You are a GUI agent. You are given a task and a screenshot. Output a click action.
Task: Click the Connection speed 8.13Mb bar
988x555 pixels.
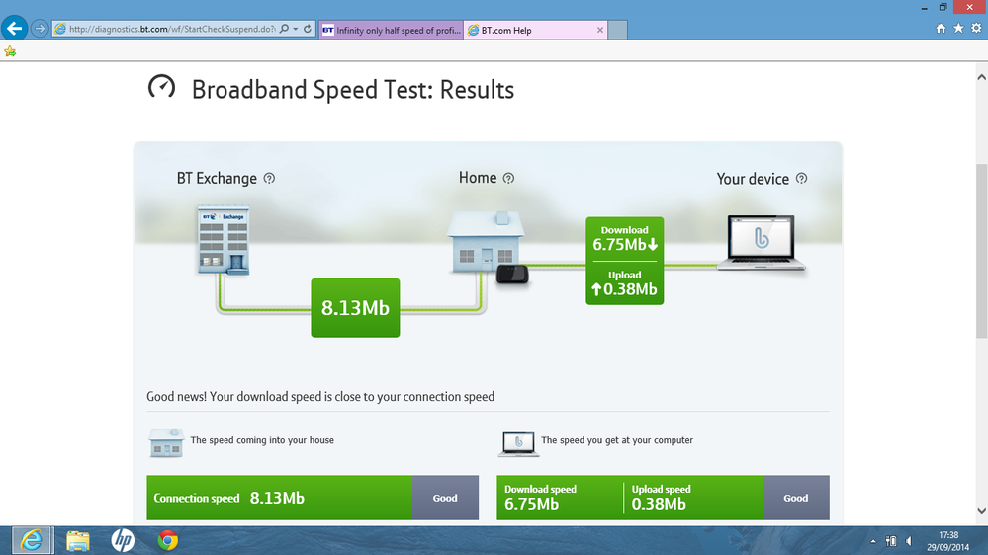tap(279, 498)
